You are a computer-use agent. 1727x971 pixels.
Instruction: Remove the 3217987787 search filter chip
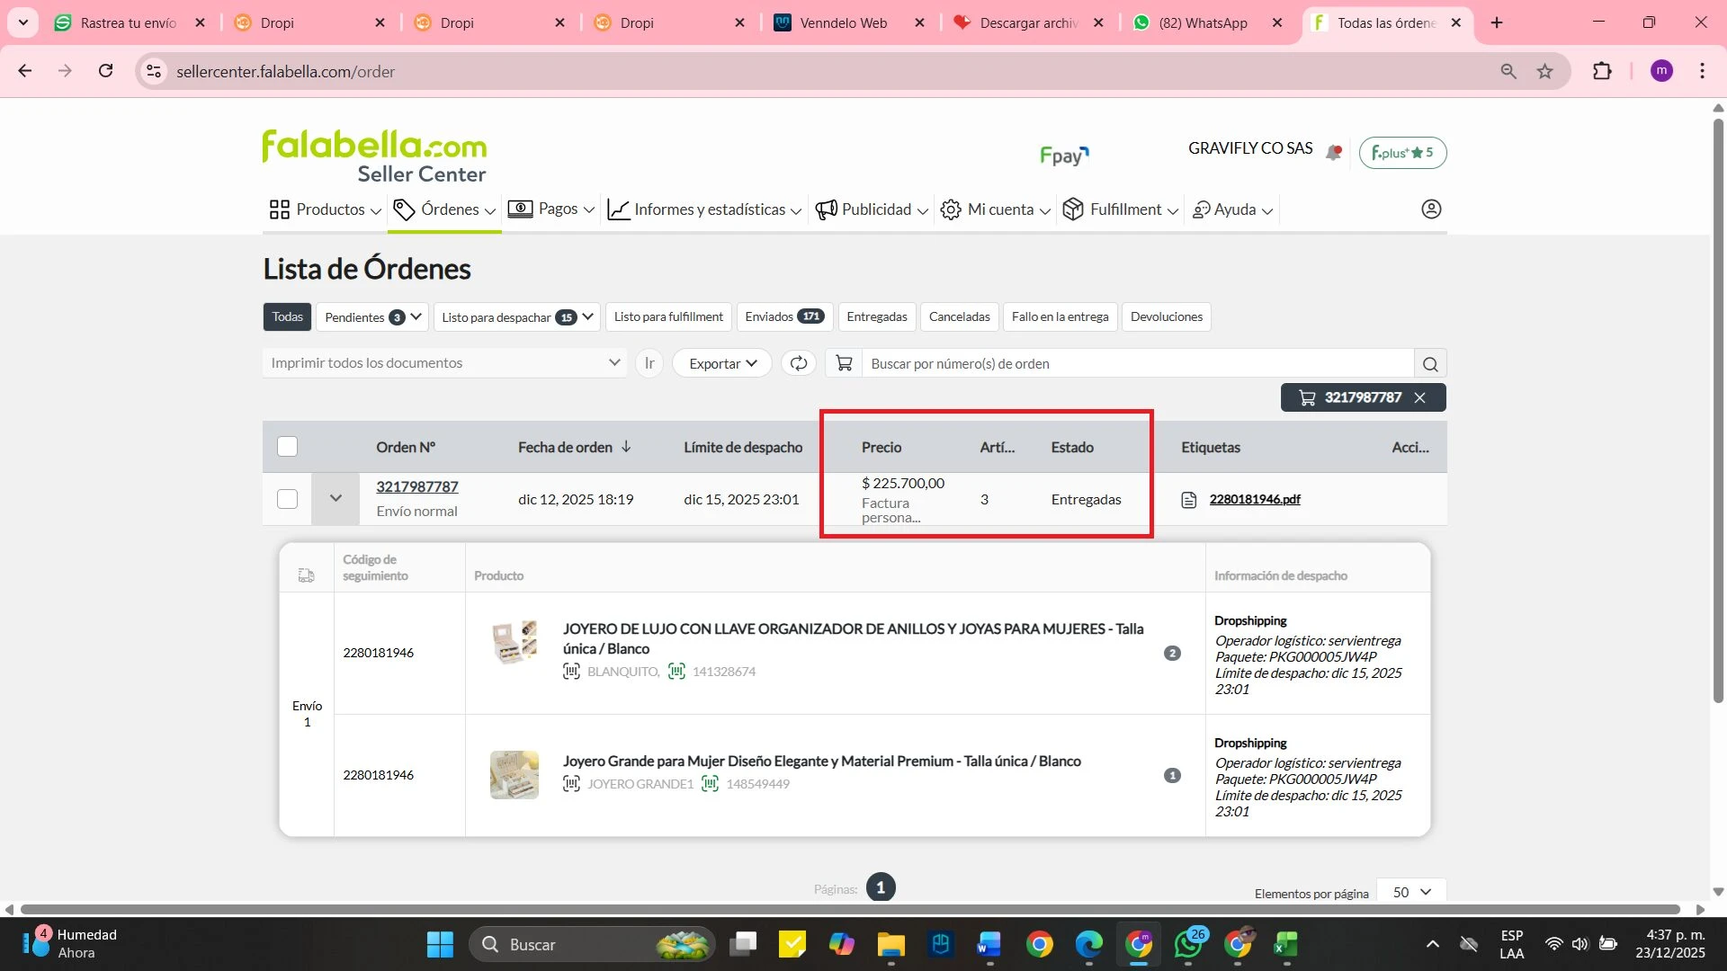[x=1419, y=397]
